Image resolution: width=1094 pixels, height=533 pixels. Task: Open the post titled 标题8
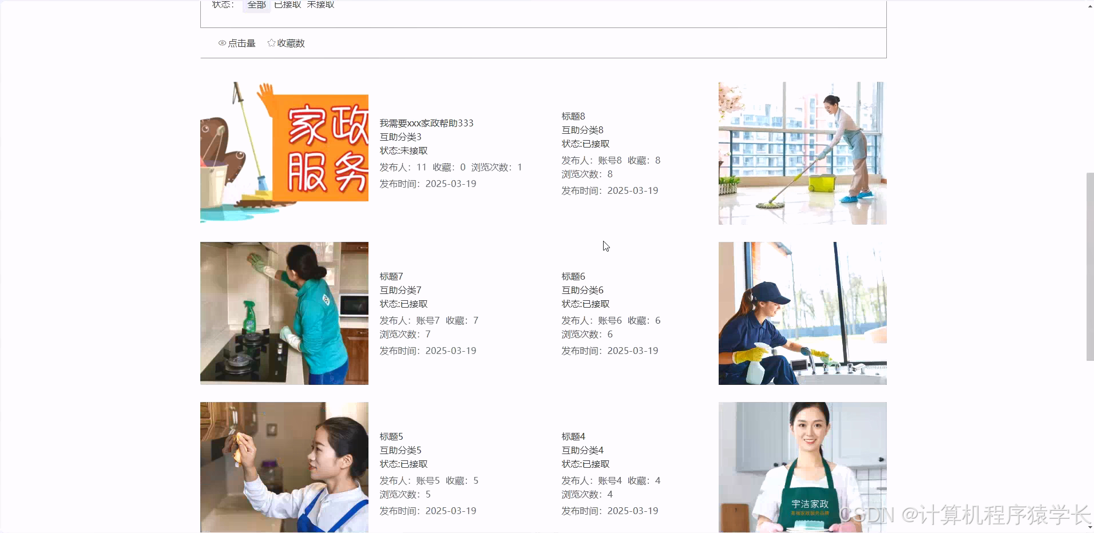click(x=572, y=116)
